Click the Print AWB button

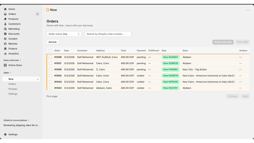click(242, 42)
